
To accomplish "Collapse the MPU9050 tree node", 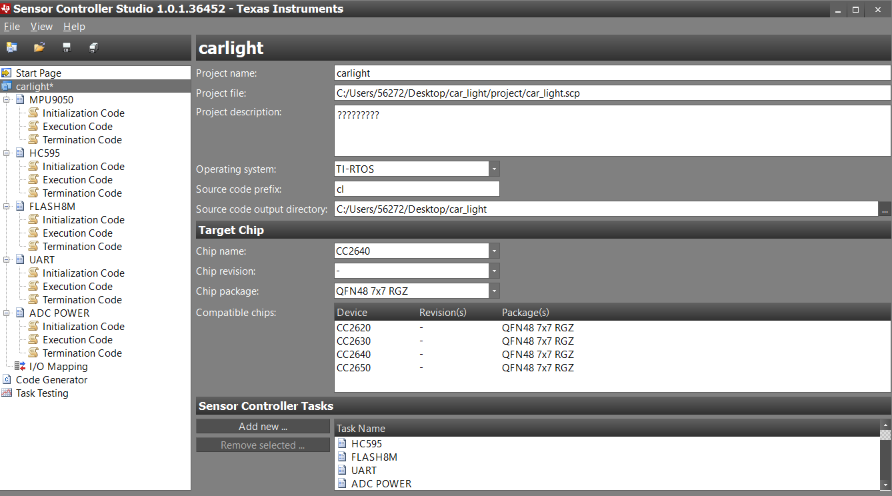I will click(x=7, y=99).
